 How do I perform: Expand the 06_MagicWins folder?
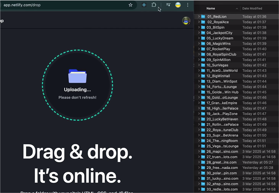[199, 43]
